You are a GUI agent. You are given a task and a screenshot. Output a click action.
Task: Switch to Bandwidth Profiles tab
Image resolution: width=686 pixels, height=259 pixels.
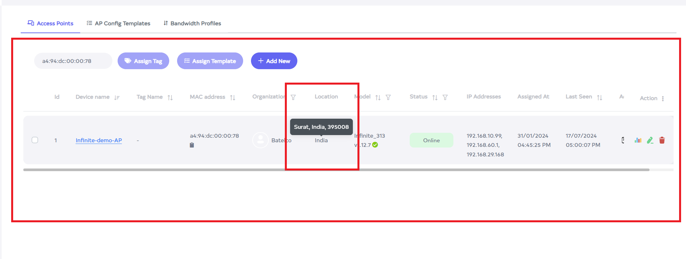click(192, 23)
